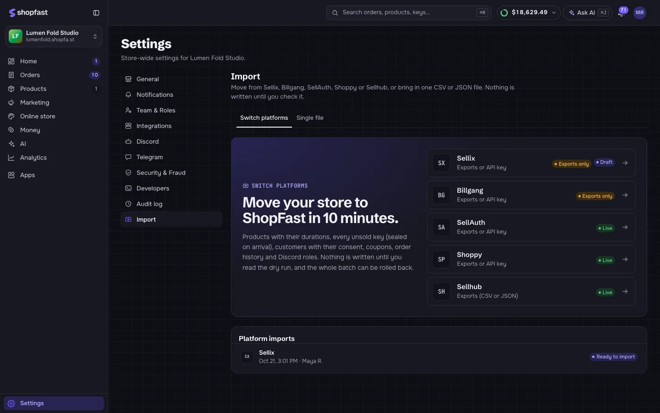
Task: Expand the $18,629.49 balance dropdown
Action: 529,13
